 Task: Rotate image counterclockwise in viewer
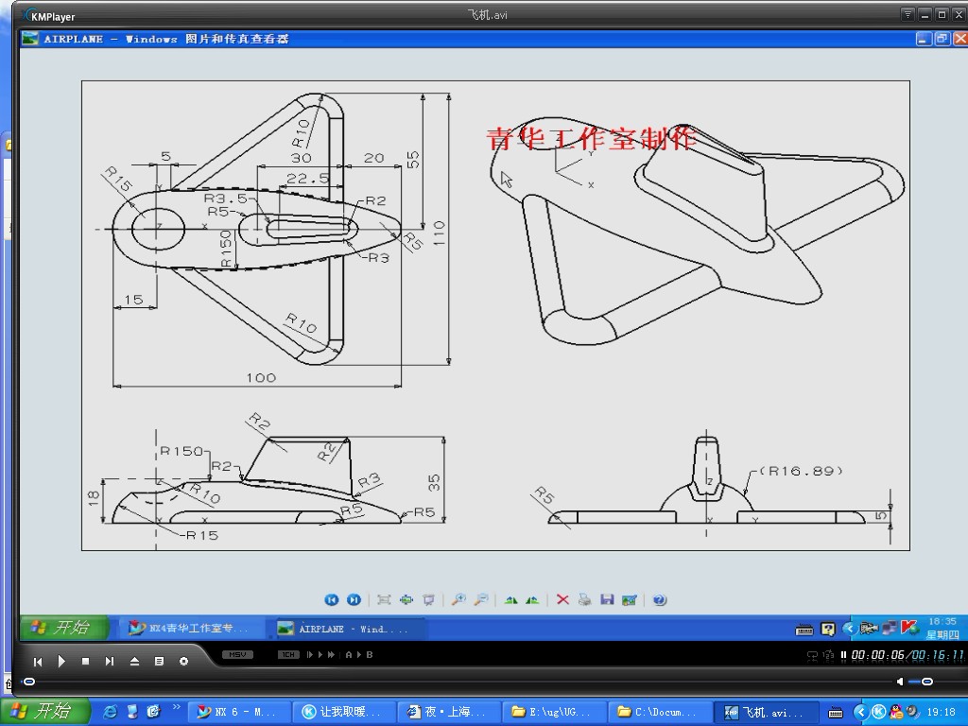tap(533, 599)
